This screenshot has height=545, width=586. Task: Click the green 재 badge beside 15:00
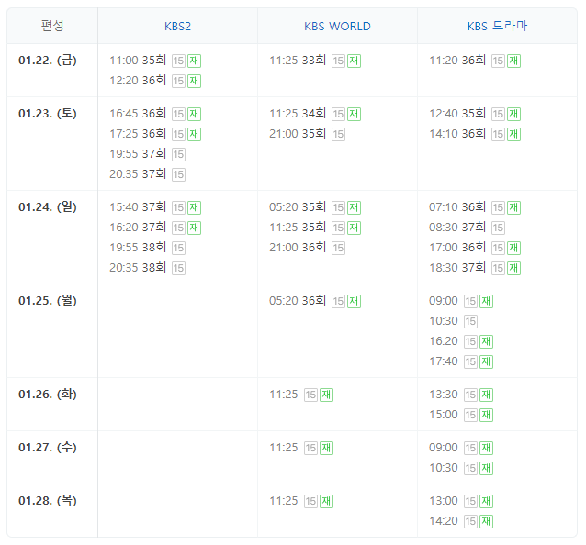[486, 415]
